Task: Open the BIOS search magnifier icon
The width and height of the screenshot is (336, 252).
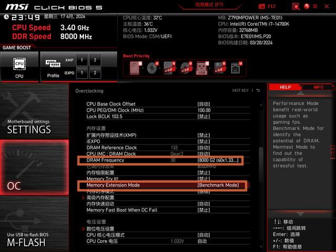Action: click(x=296, y=6)
